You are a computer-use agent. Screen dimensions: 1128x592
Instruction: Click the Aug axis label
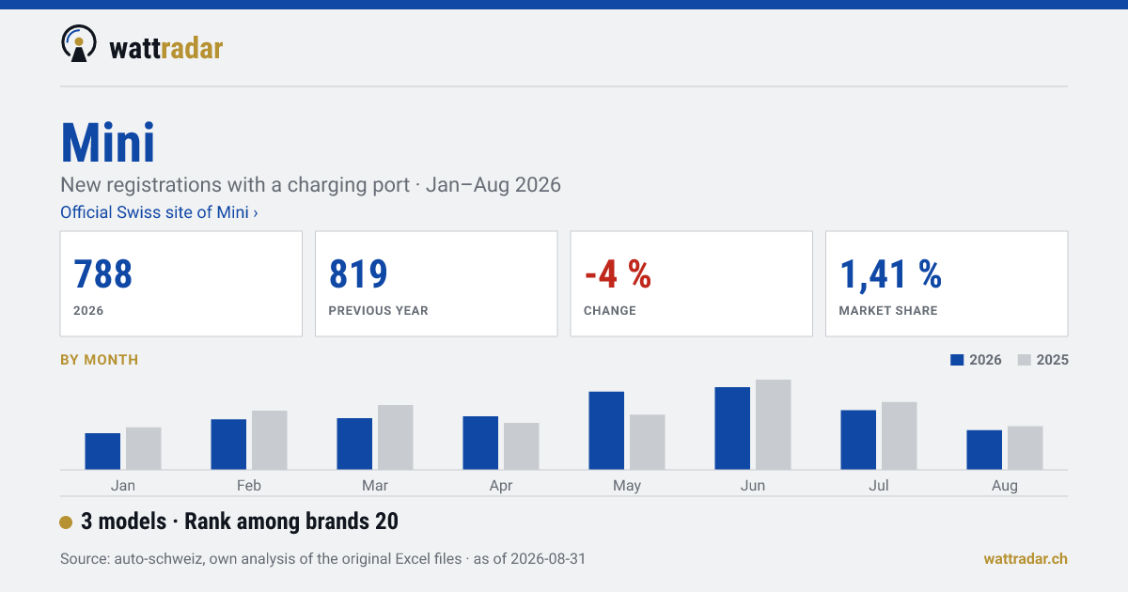point(1005,486)
